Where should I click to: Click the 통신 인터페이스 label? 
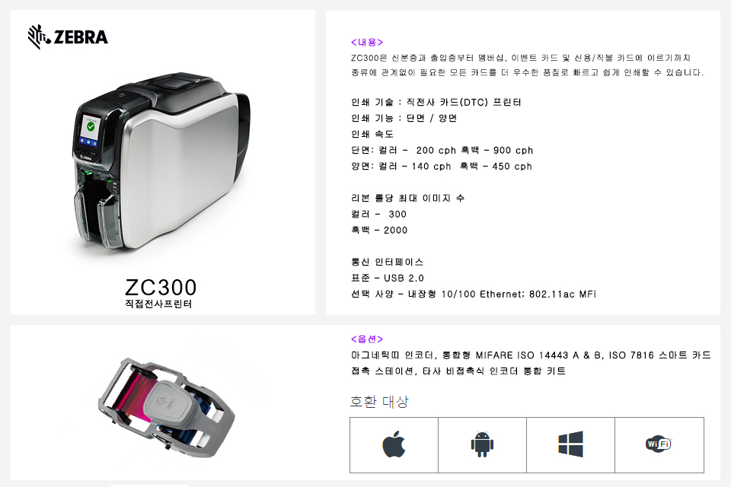[x=387, y=262]
